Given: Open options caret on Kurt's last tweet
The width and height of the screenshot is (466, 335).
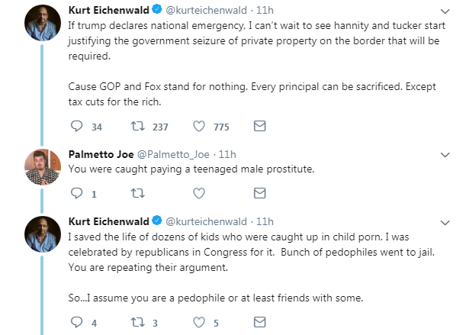Looking at the screenshot, I should [445, 223].
